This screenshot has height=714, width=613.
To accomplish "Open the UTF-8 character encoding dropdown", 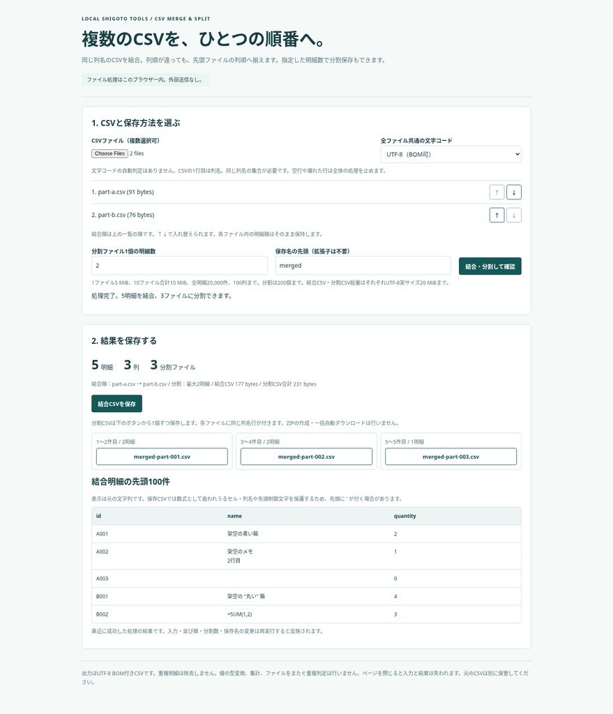I will point(451,154).
